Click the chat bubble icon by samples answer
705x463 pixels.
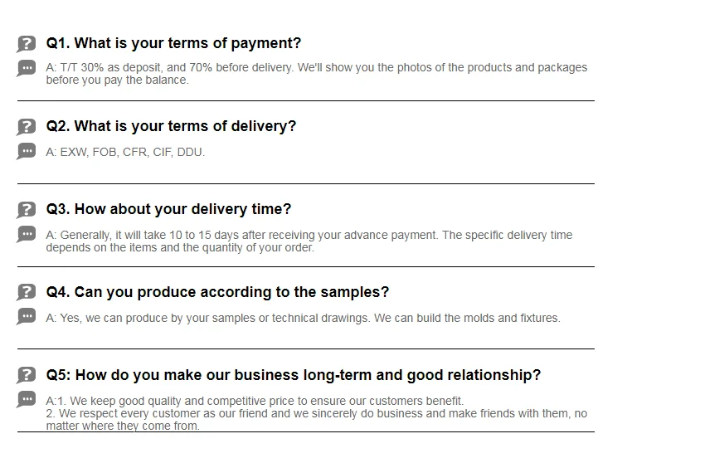[26, 316]
